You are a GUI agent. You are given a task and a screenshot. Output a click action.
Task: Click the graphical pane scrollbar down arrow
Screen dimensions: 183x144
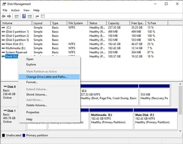(180, 131)
